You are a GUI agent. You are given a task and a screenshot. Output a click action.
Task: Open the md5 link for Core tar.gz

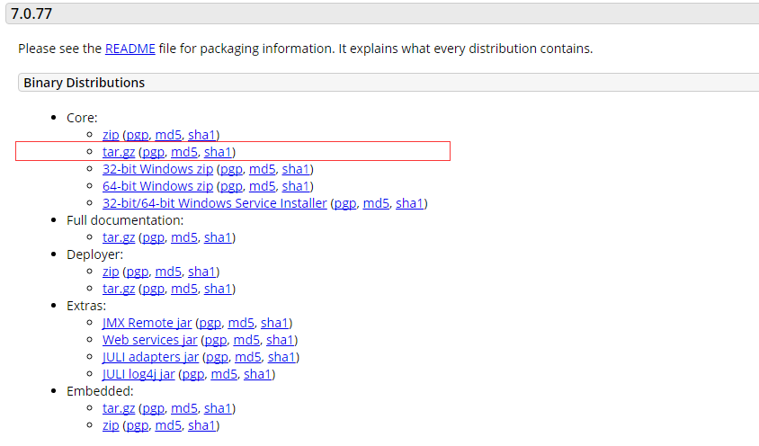[184, 152]
